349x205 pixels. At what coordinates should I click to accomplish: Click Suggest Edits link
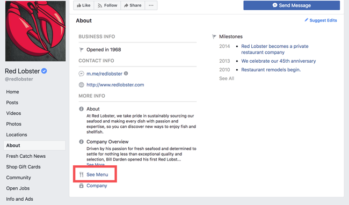click(x=323, y=20)
